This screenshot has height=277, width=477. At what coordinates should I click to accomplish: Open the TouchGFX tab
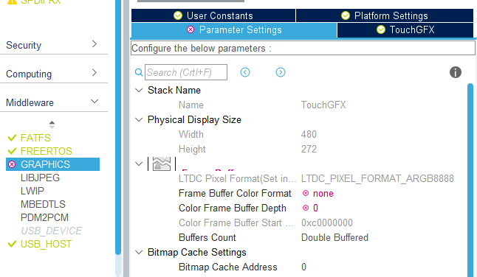coord(405,29)
